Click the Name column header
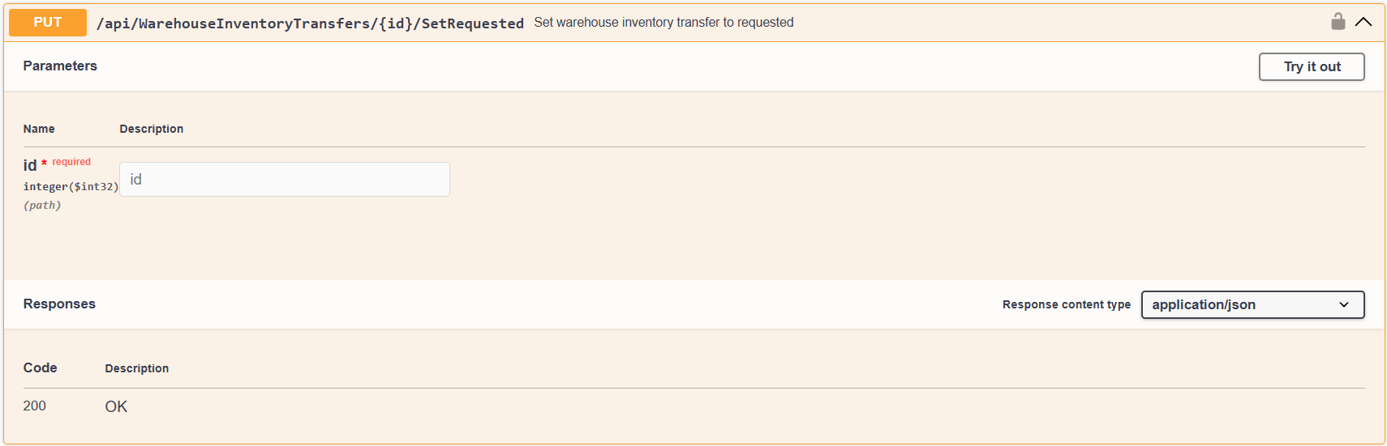This screenshot has height=446, width=1387. click(39, 129)
